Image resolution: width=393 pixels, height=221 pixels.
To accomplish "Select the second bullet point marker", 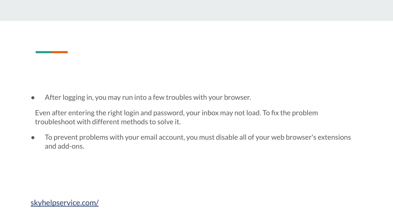I will [33, 138].
